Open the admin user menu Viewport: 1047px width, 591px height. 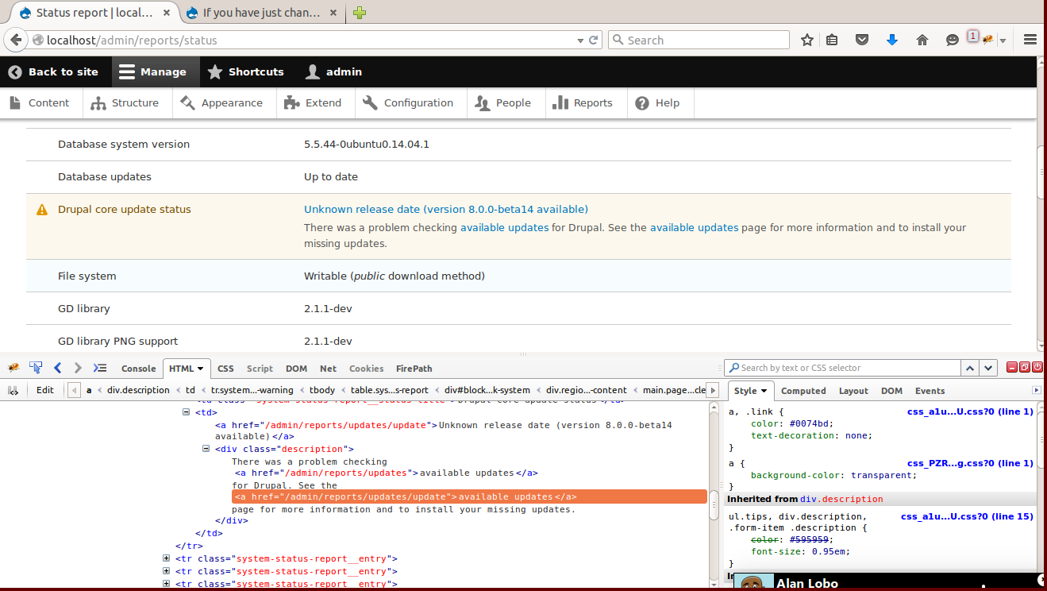[333, 71]
